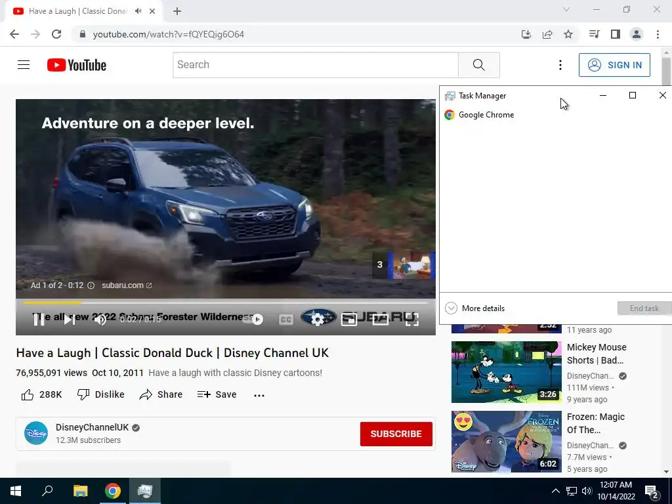Image resolution: width=672 pixels, height=504 pixels.
Task: Click the magnifier search button
Action: point(478,65)
